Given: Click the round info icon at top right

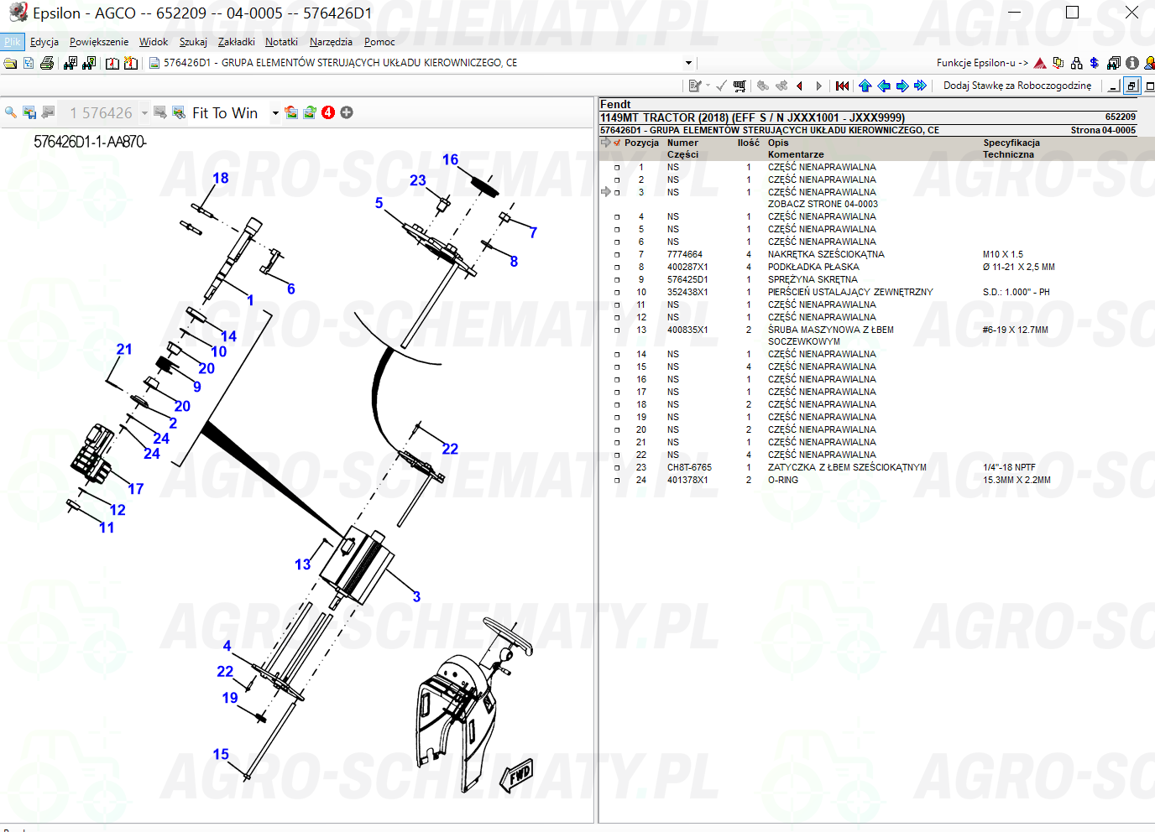Looking at the screenshot, I should (1132, 63).
